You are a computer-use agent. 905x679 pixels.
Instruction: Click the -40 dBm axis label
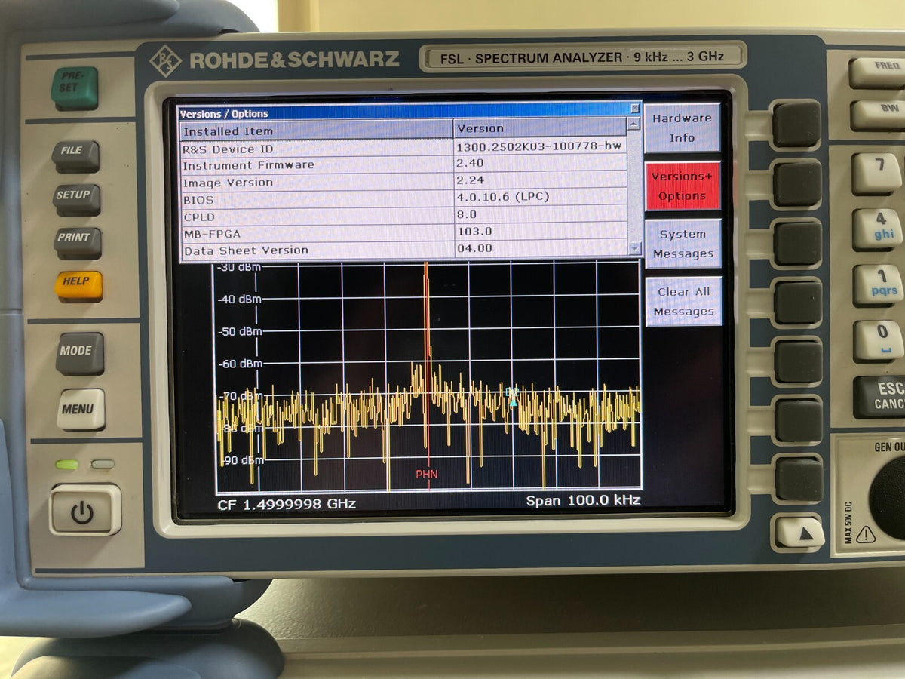(239, 300)
